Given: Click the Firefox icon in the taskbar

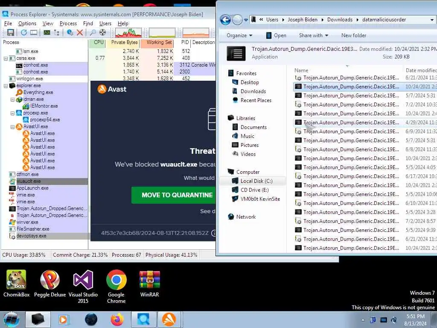Looking at the screenshot, I should tap(117, 319).
